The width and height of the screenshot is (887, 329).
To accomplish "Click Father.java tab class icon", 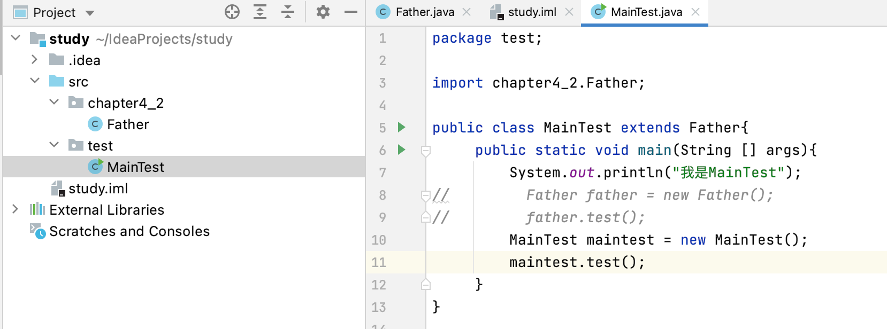I will [383, 12].
